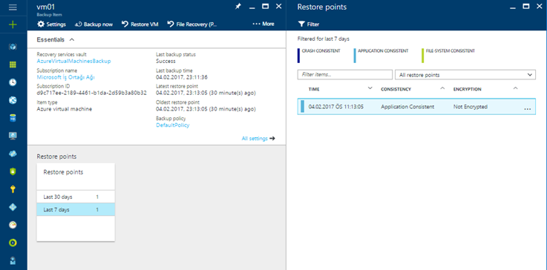Open the blue diamond sidebar icon

(x=13, y=207)
